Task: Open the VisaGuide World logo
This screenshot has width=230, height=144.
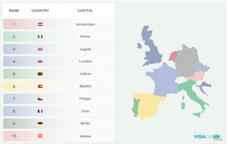Action: tap(208, 137)
